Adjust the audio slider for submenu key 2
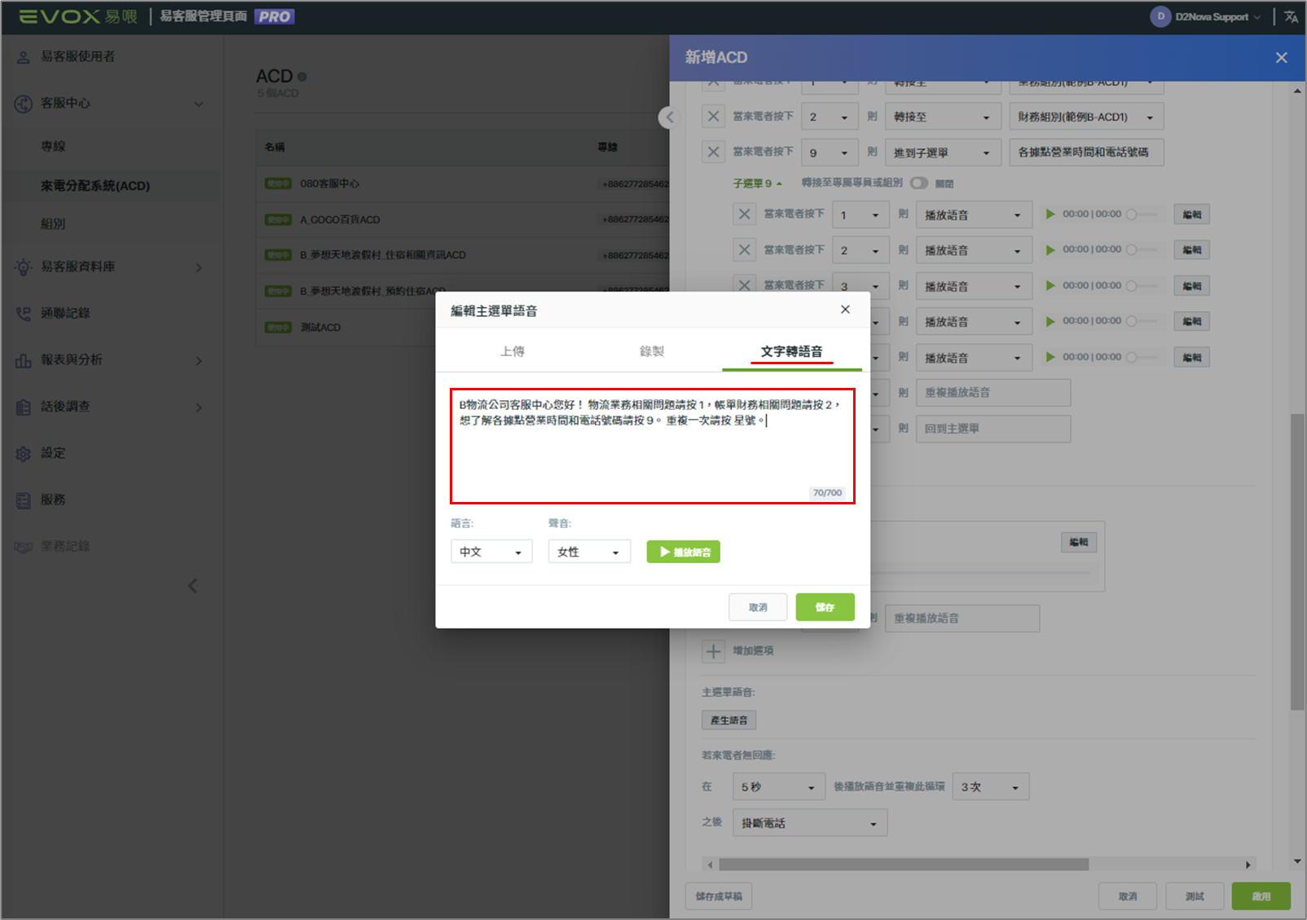The height and width of the screenshot is (920, 1307). 1142,249
